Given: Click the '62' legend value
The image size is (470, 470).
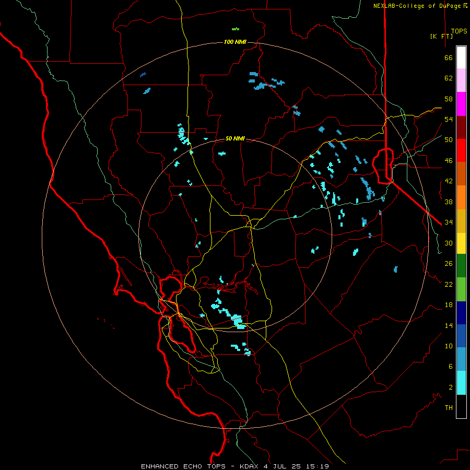Looking at the screenshot, I should coord(449,78).
